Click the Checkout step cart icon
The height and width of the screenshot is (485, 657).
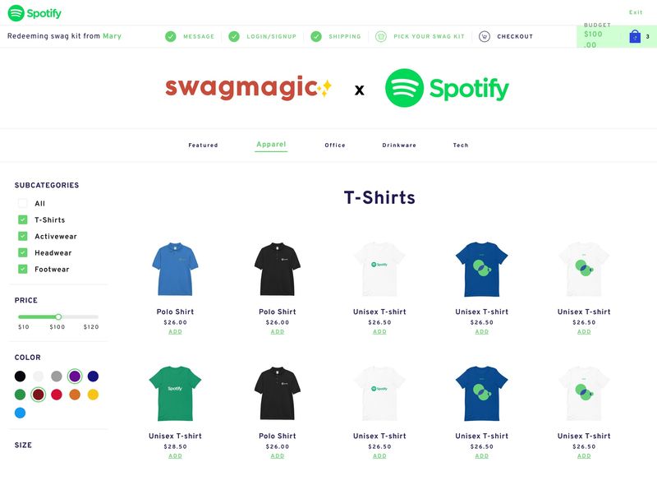tap(485, 36)
